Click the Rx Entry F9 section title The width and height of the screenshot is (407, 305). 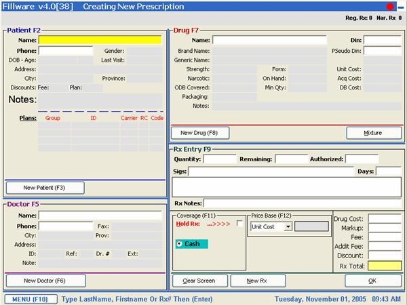(x=192, y=149)
